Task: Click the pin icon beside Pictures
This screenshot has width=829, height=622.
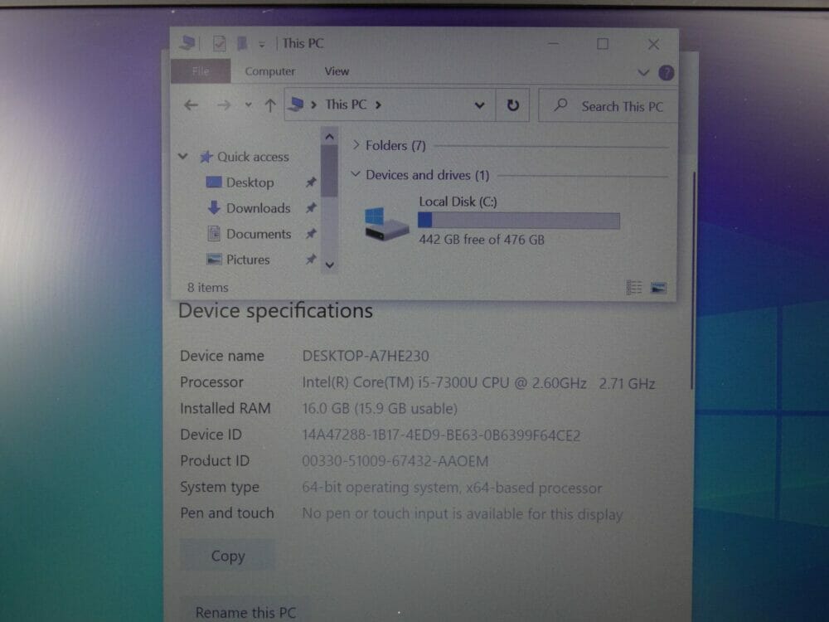Action: point(311,259)
